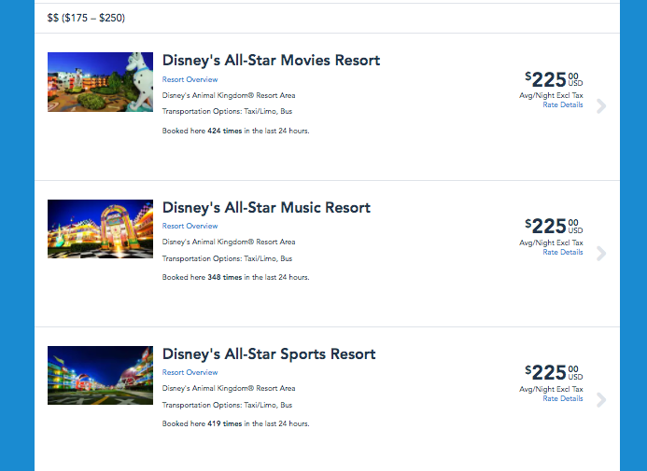This screenshot has height=471, width=647.
Task: Click the $$ ($175 – $250) price range header
Action: (86, 18)
